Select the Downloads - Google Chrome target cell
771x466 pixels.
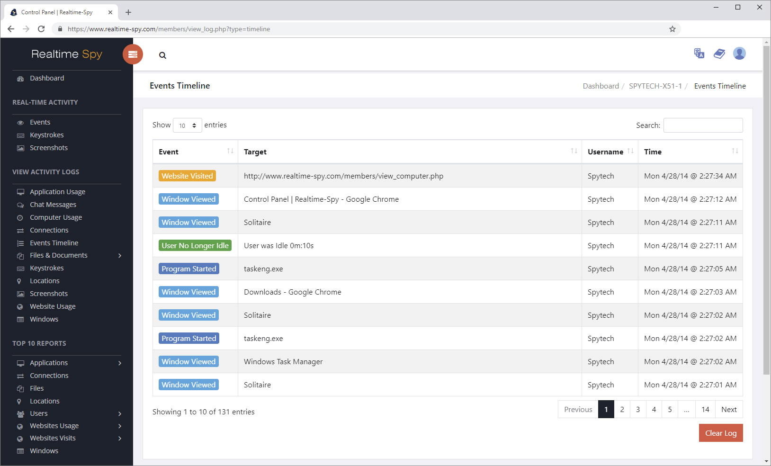click(x=410, y=292)
